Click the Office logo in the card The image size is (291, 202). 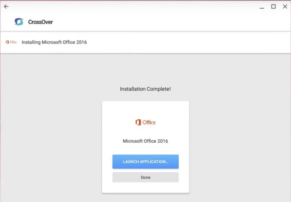coord(145,122)
